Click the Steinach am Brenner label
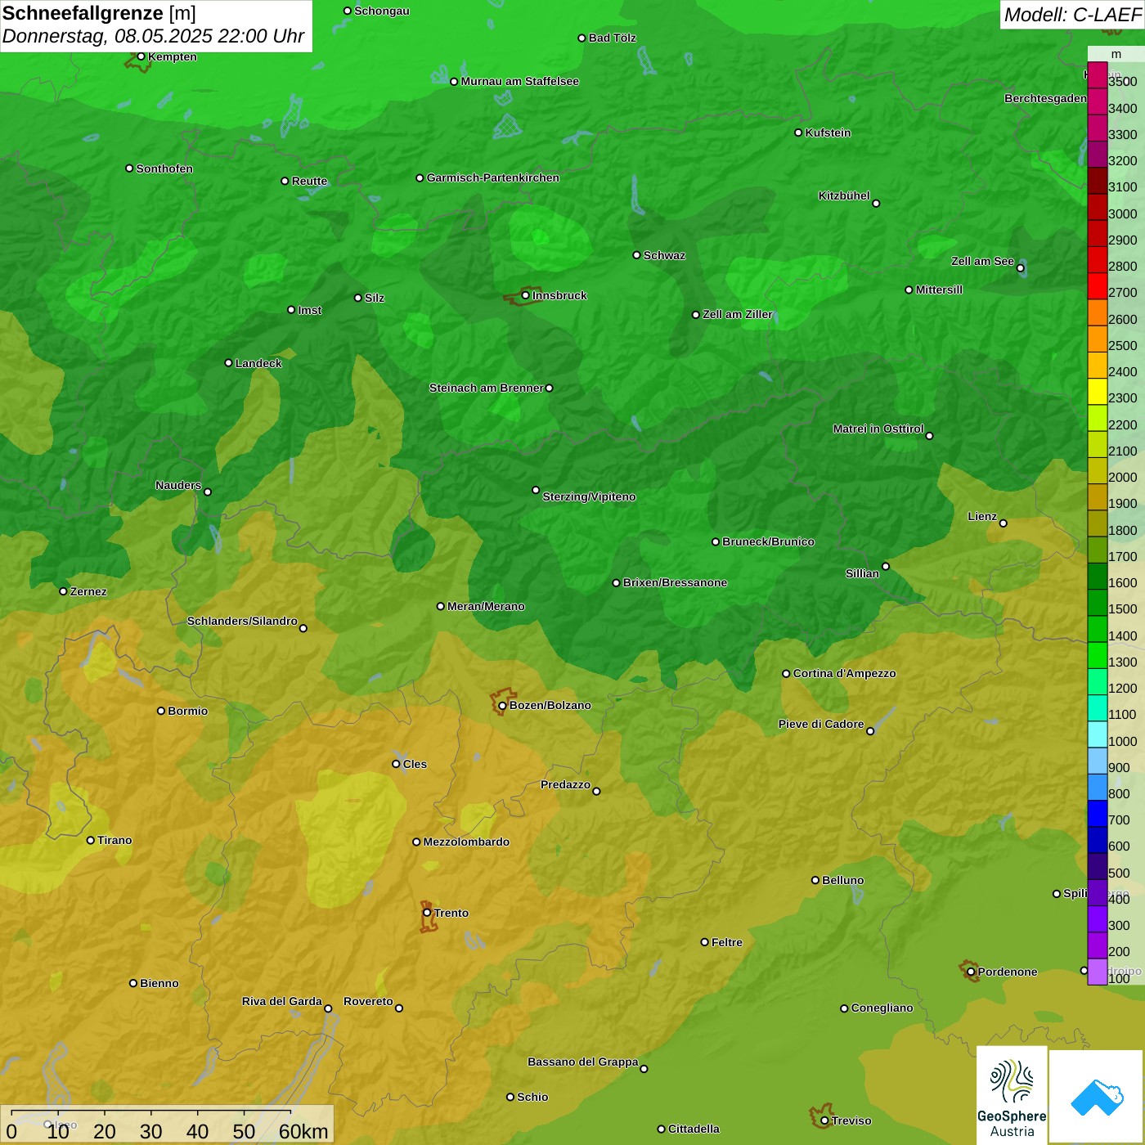The height and width of the screenshot is (1145, 1145). click(486, 388)
